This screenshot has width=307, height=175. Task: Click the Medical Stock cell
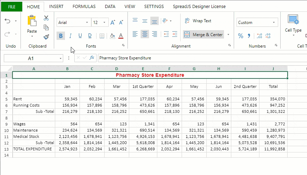coord(34,136)
